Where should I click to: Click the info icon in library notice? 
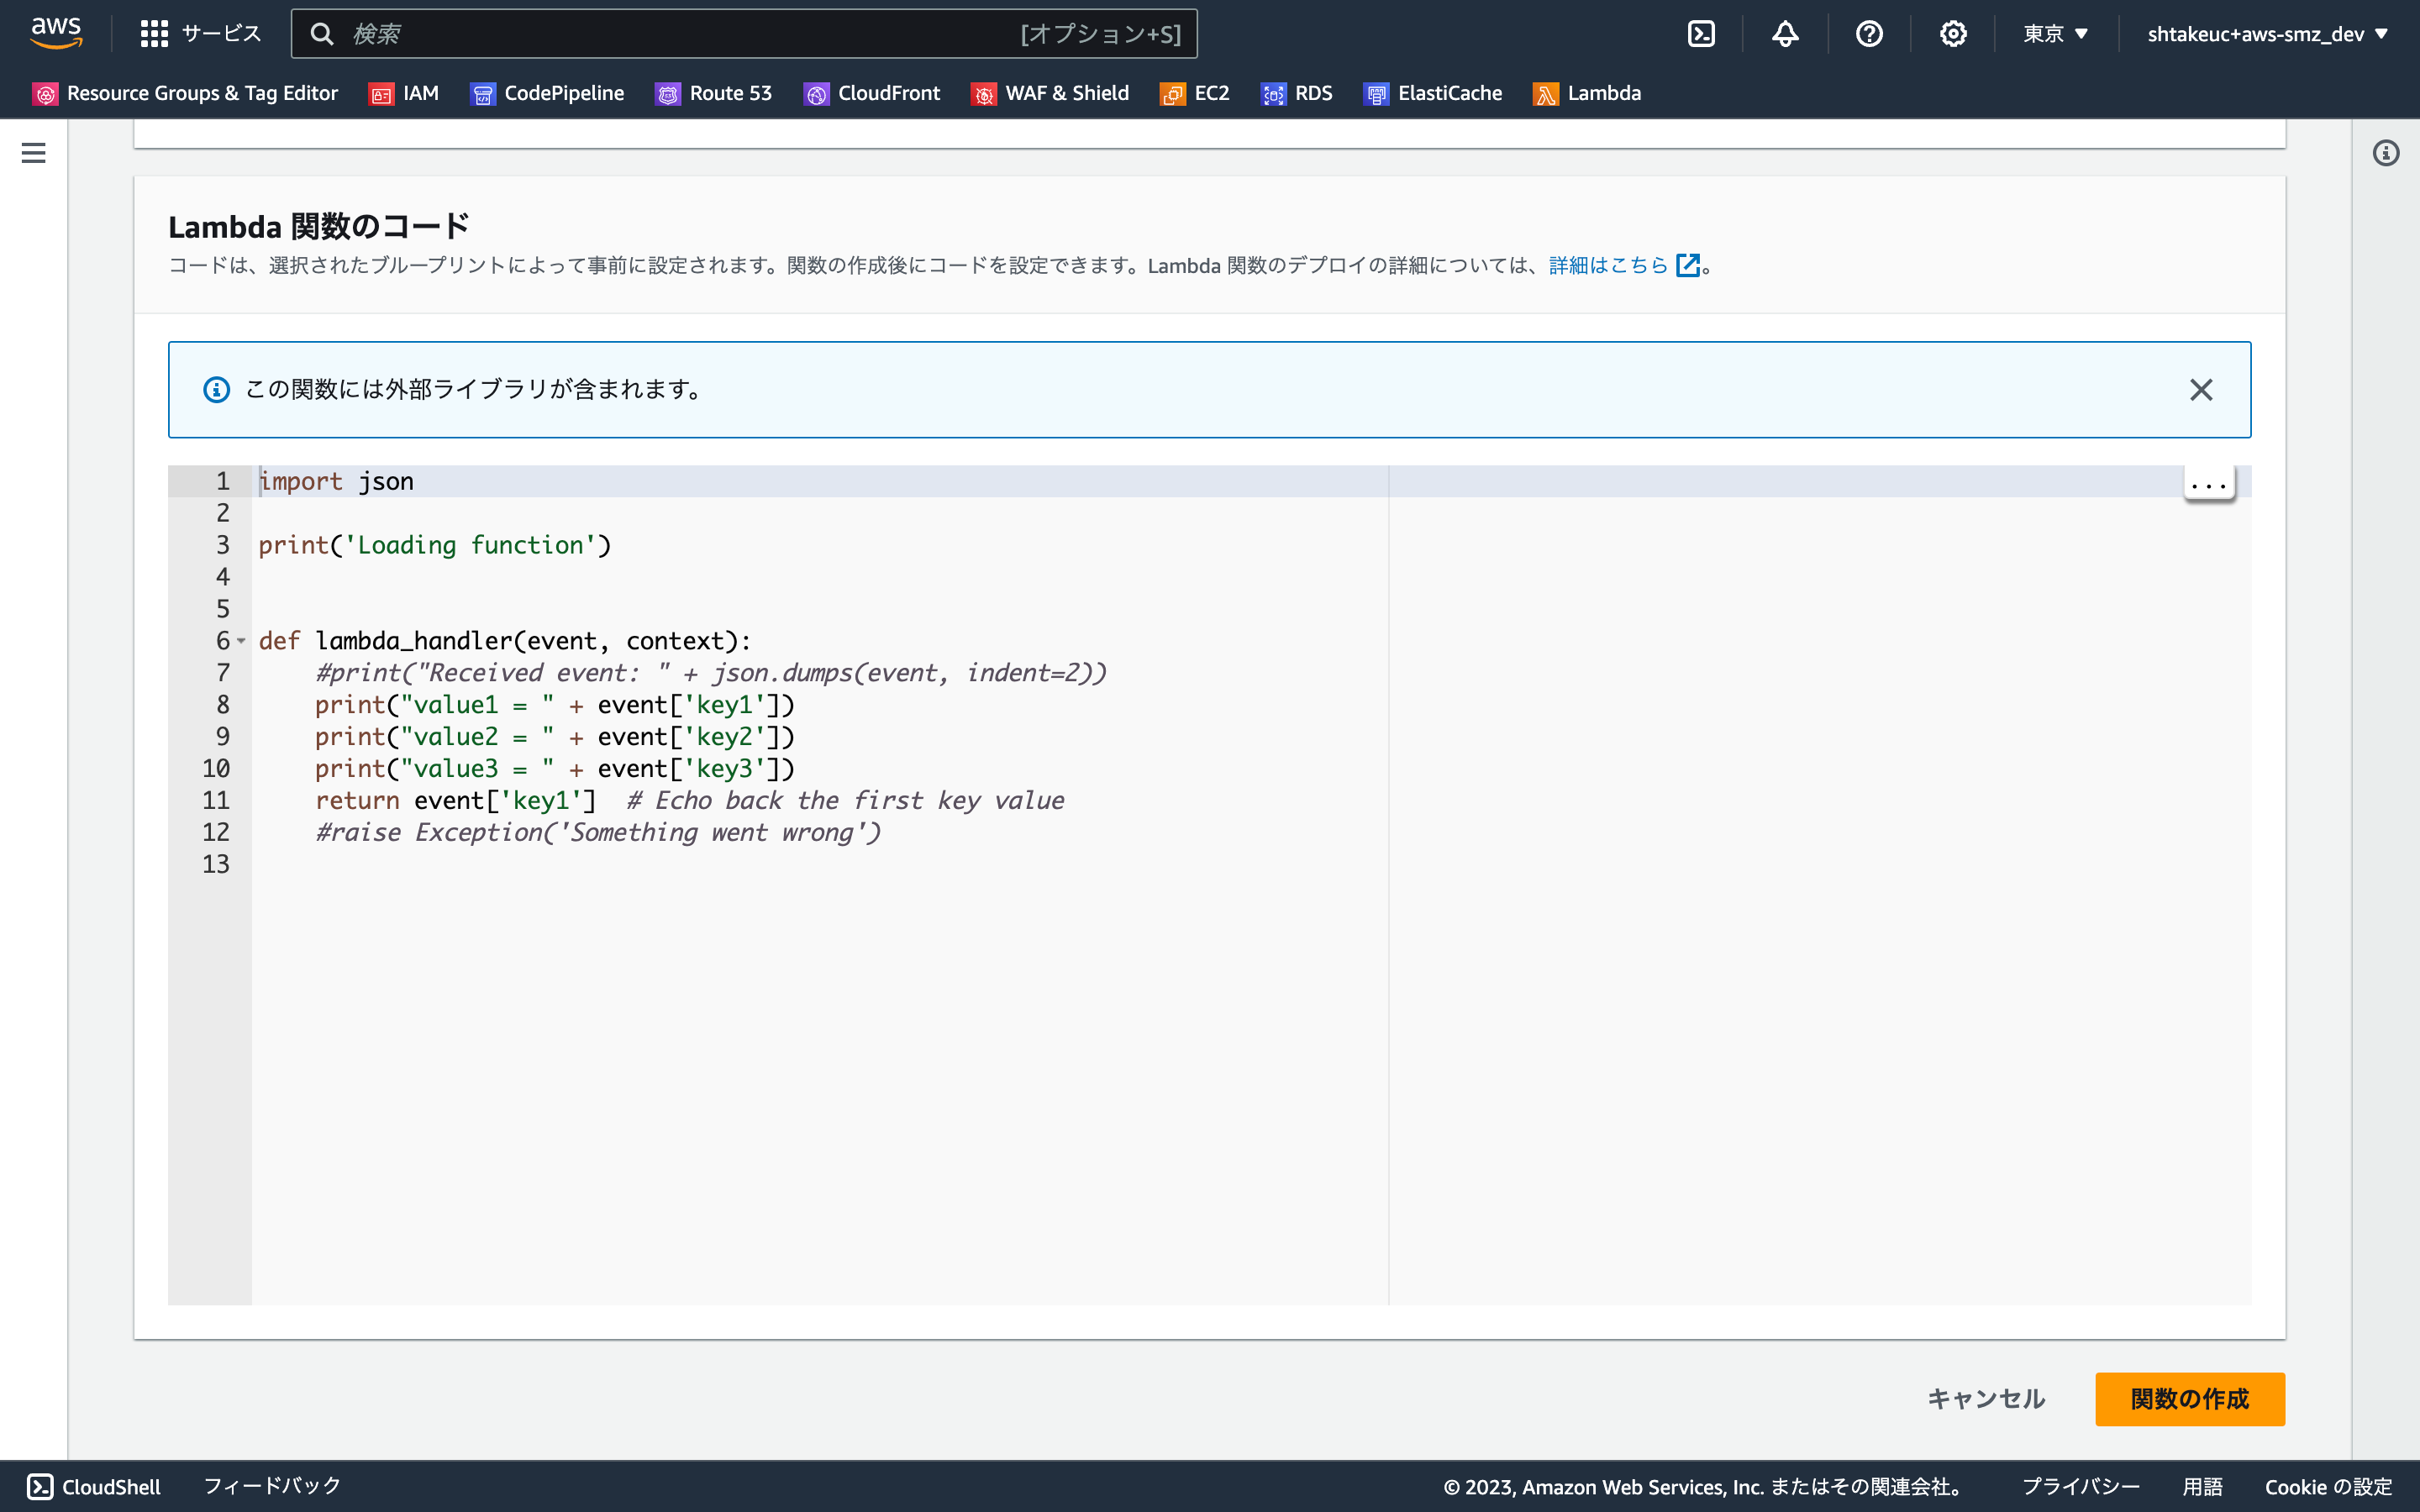tap(216, 389)
